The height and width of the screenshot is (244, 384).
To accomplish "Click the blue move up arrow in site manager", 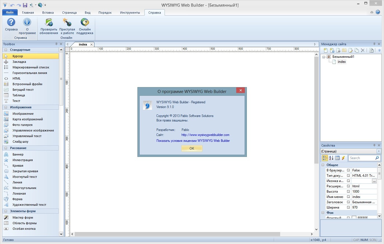I will 380,50.
